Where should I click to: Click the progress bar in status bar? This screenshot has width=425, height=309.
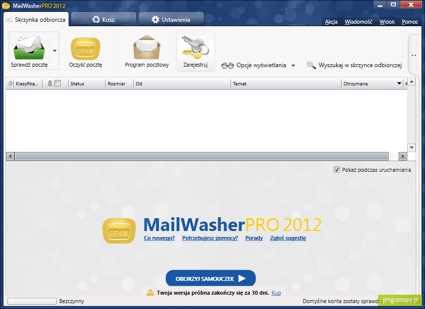click(32, 301)
